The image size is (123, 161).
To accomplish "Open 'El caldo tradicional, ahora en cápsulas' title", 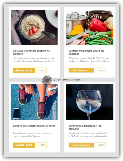I will (x=86, y=52).
